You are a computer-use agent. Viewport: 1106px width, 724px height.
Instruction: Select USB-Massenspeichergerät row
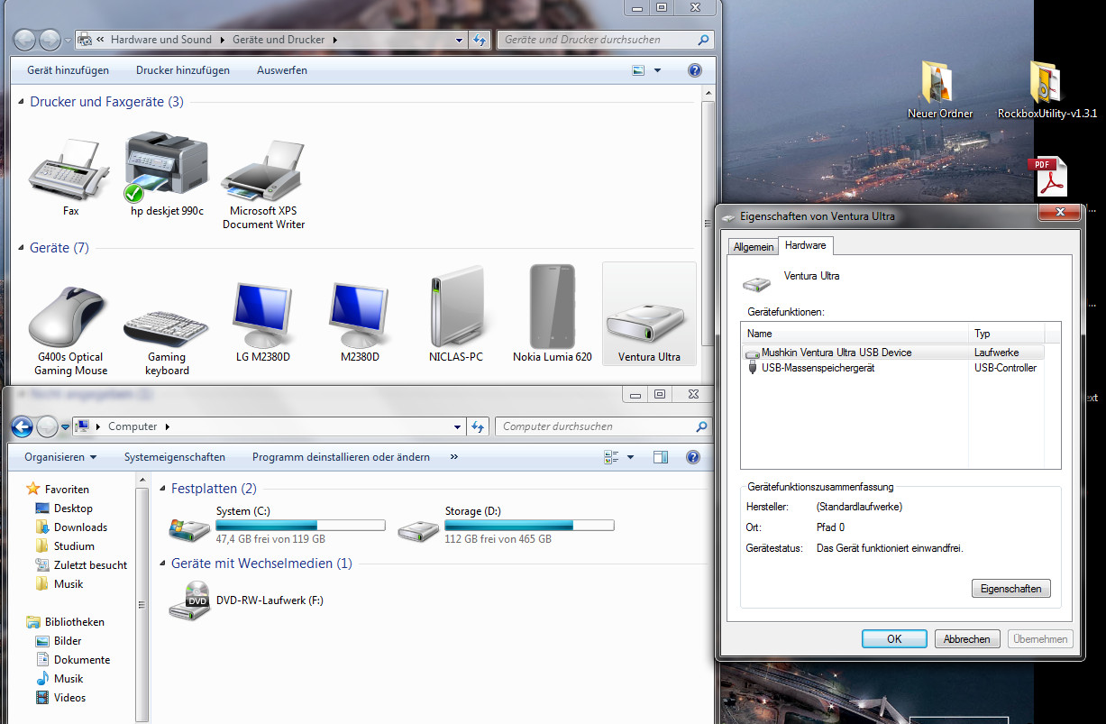pos(893,368)
